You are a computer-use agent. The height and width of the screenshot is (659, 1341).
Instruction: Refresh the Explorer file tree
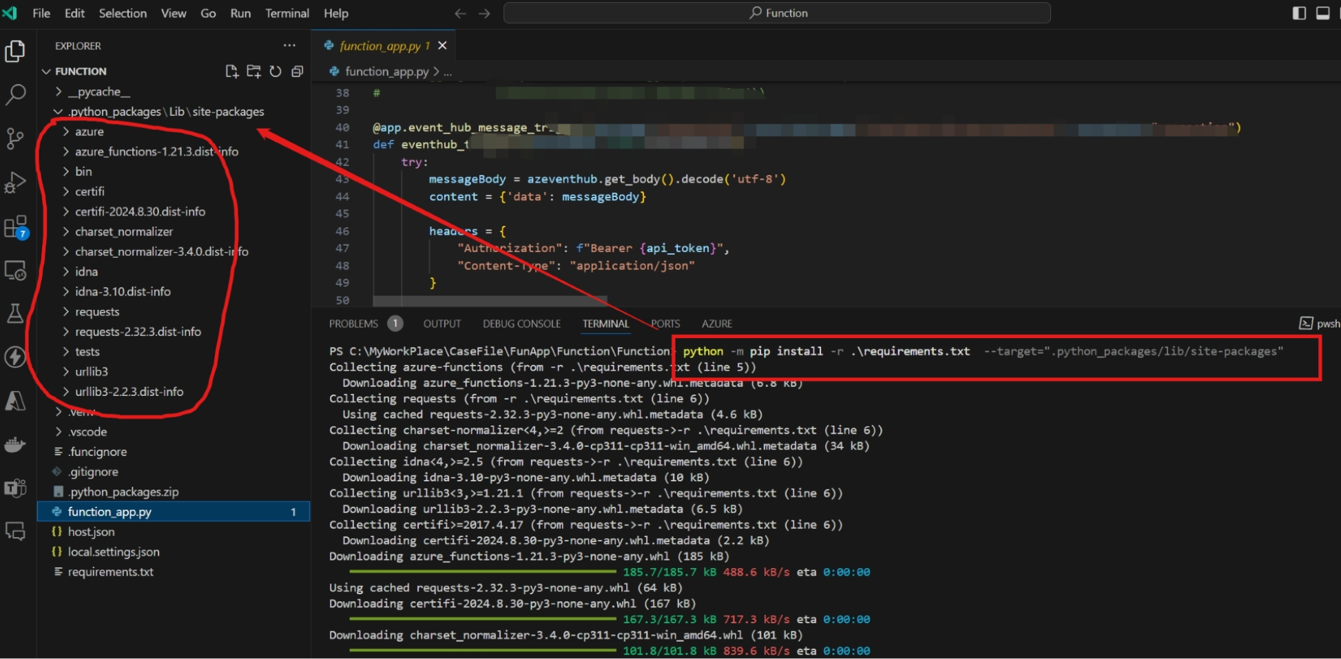[276, 71]
